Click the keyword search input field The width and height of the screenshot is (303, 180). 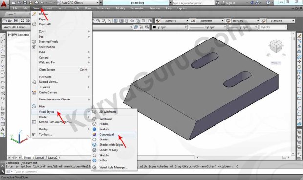click(x=193, y=3)
